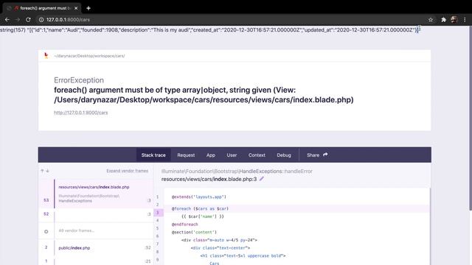This screenshot has width=472, height=265.
Task: Open file in editor with pencil icon
Action: [262, 179]
